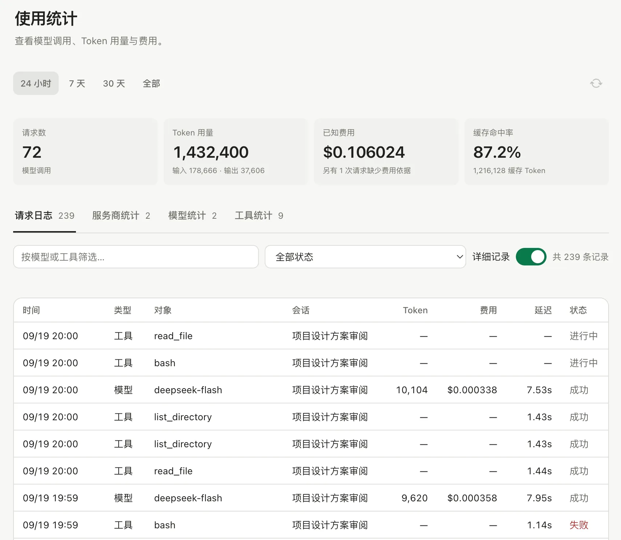The width and height of the screenshot is (621, 540).
Task: Select the 进行中 bash row
Action: click(311, 363)
